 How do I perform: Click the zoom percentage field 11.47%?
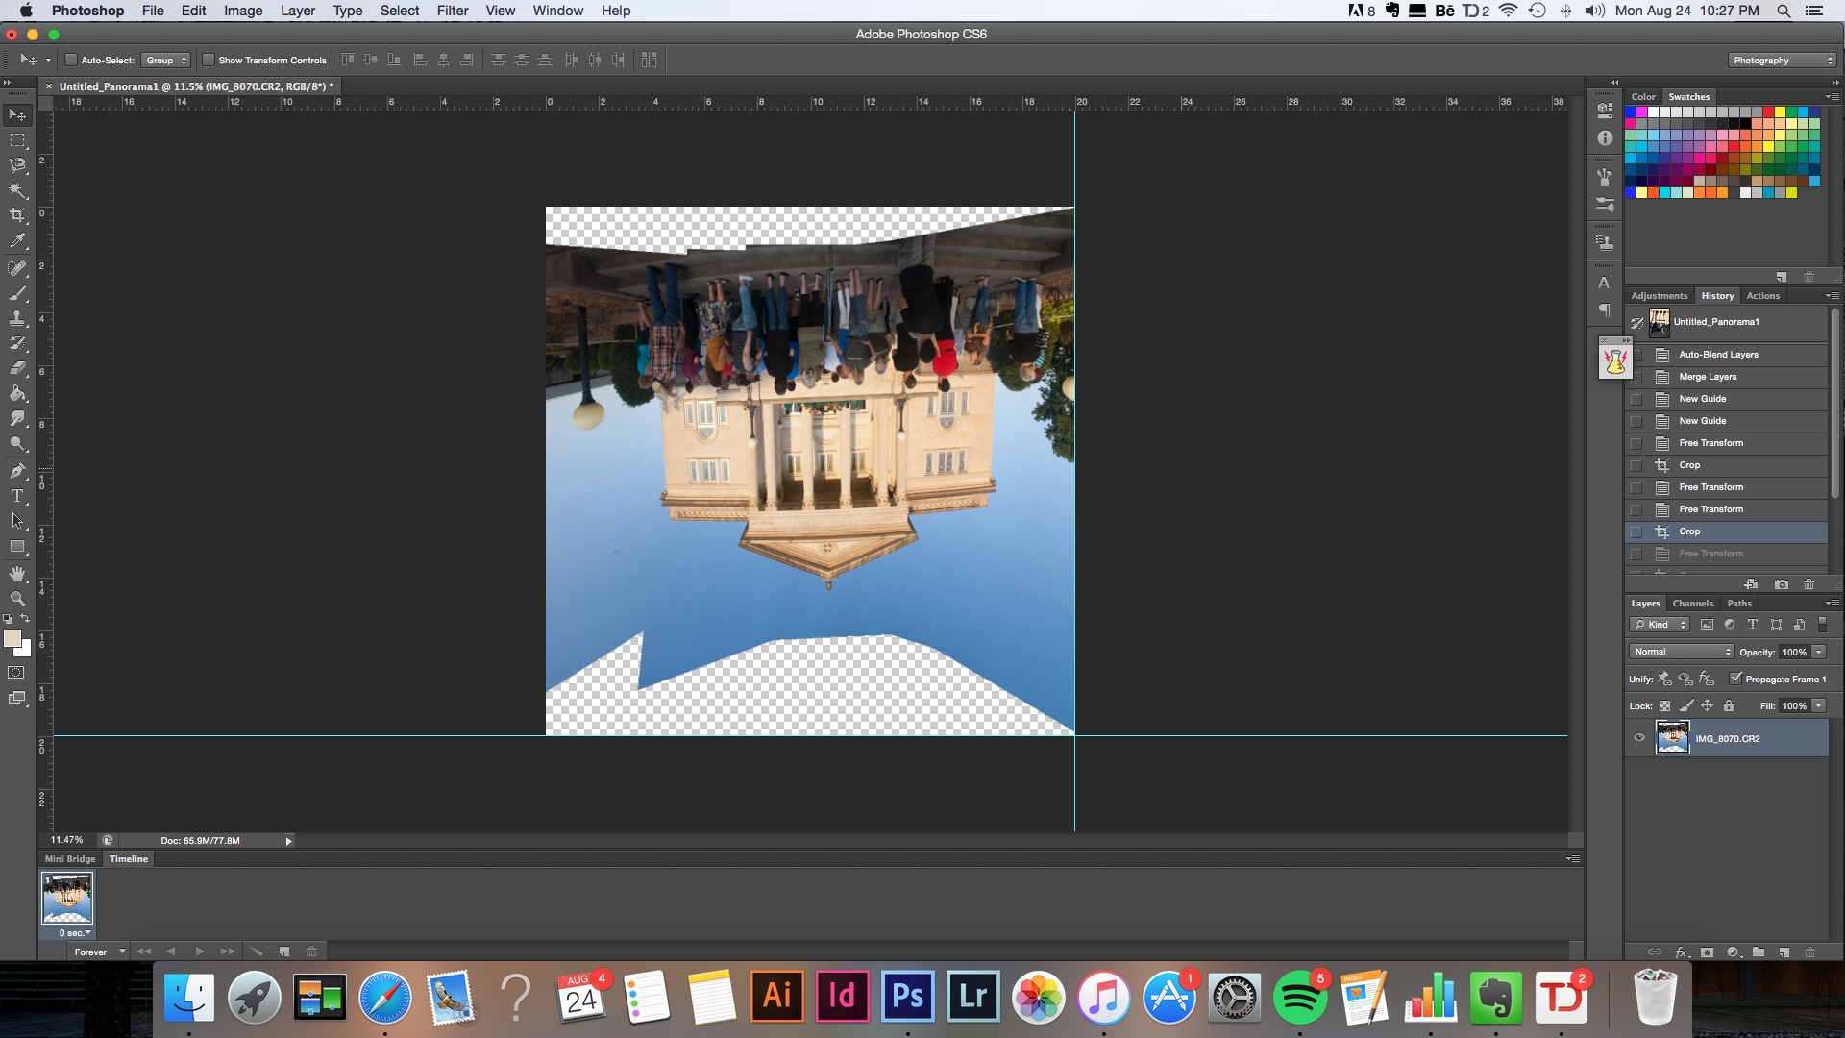coord(67,840)
